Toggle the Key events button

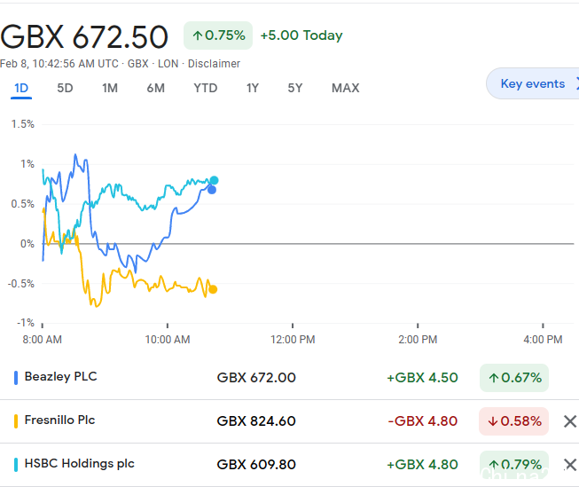click(x=532, y=84)
